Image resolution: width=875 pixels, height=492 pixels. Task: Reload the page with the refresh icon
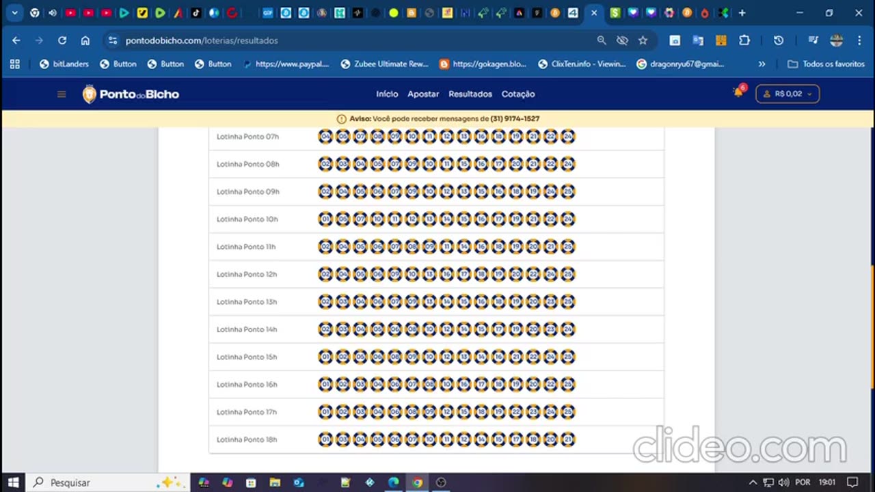(x=62, y=40)
